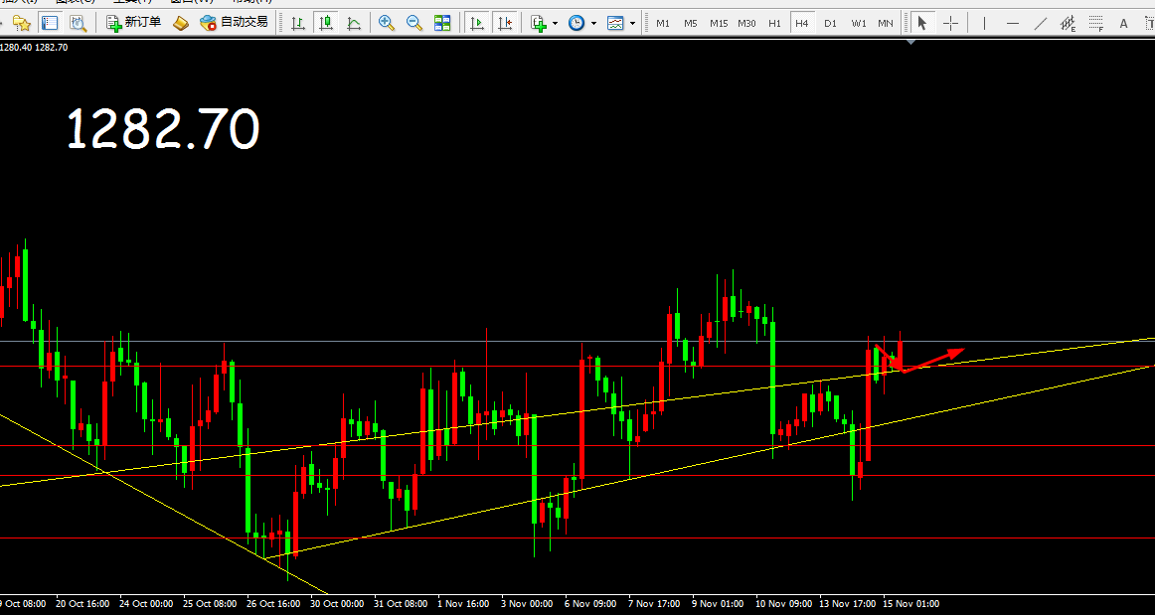Viewport: 1155px width, 615px height.
Task: Click the 10 Nov 09:00 time label
Action: point(782,604)
